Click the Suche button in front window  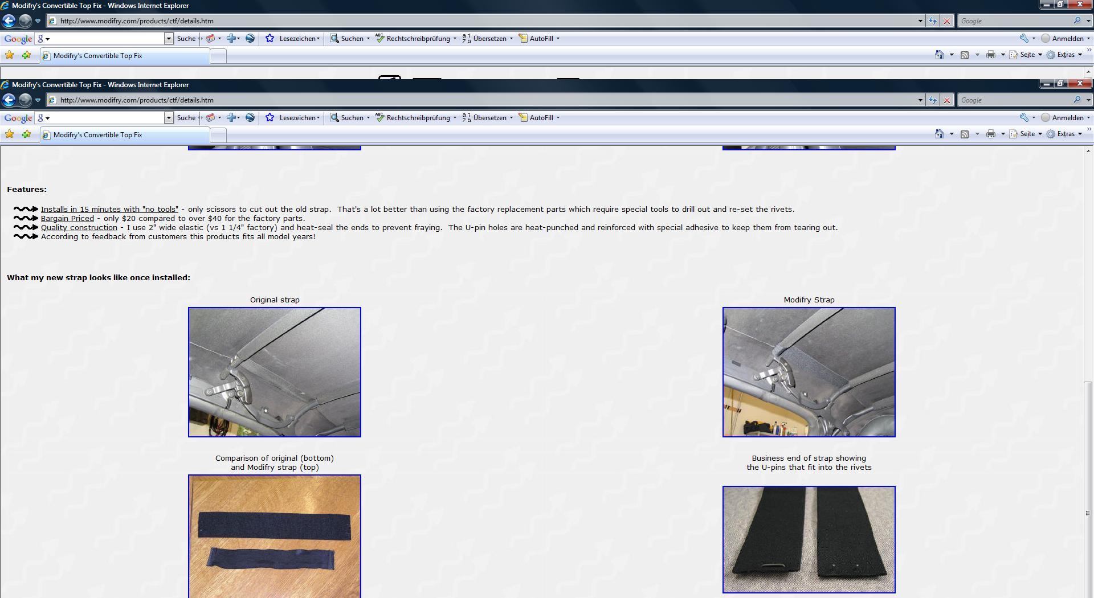(186, 118)
